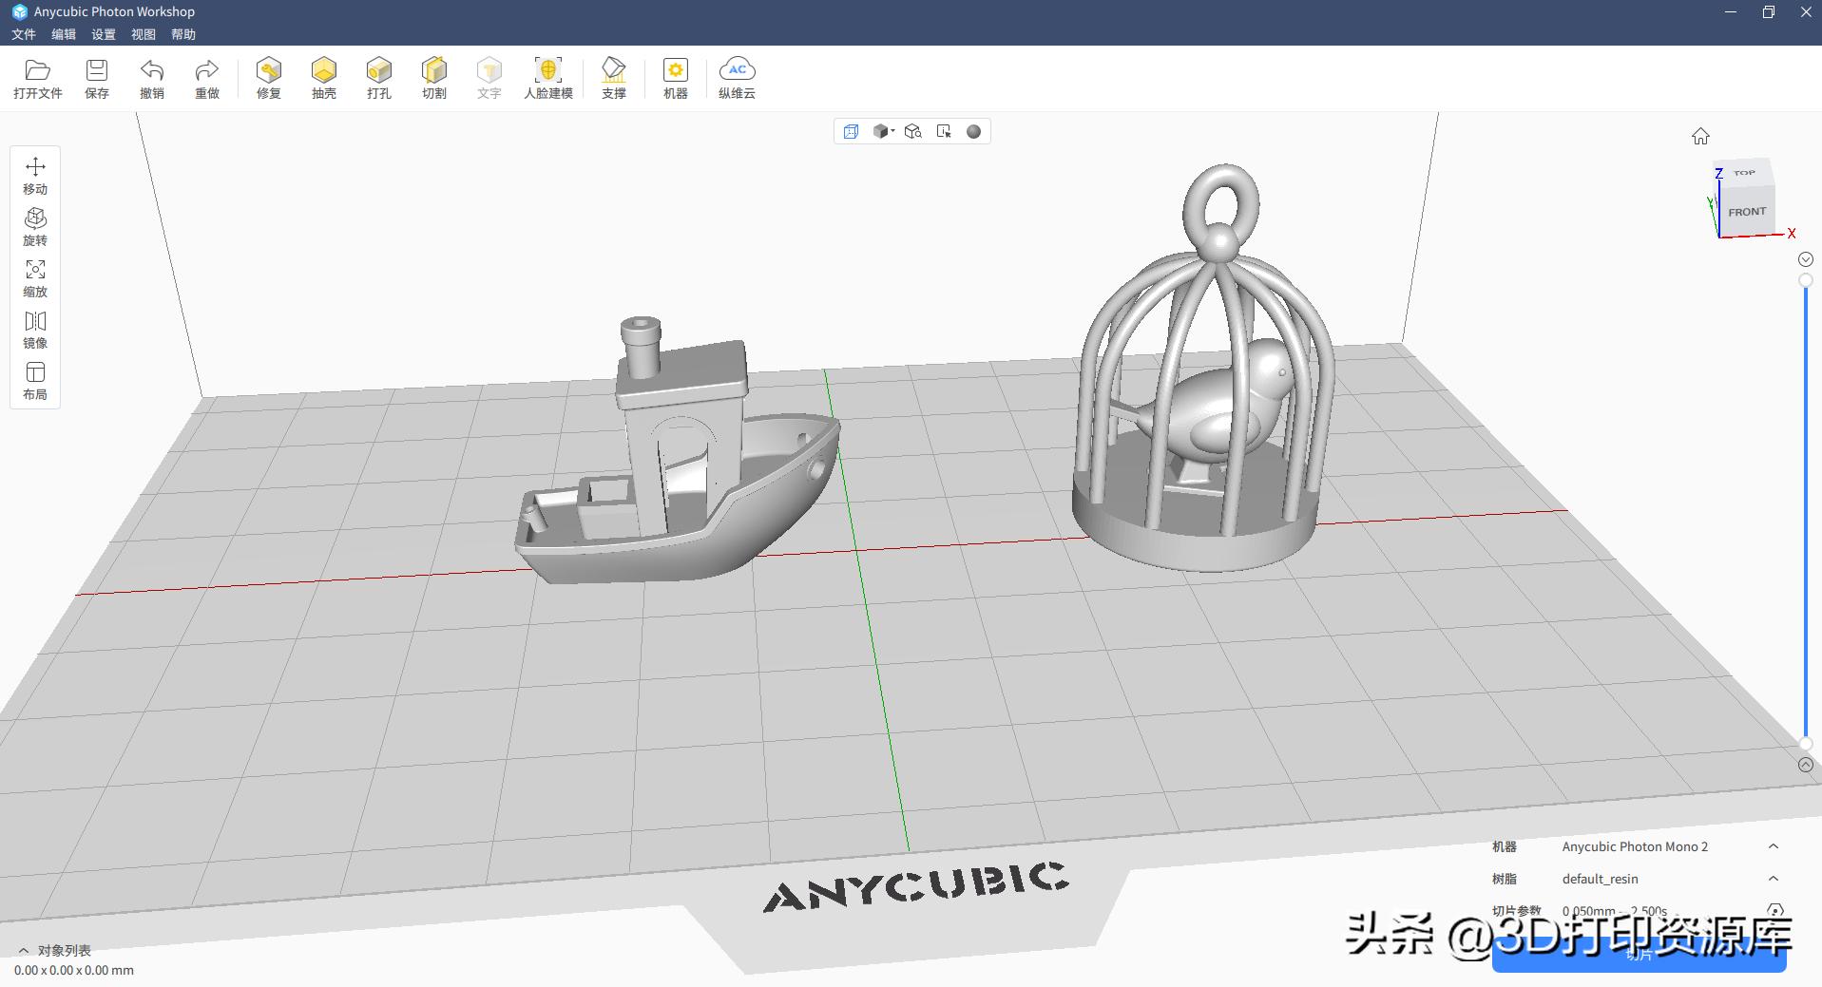The image size is (1822, 987).
Task: Open the 支撑 (Support) tool
Action: 614,78
